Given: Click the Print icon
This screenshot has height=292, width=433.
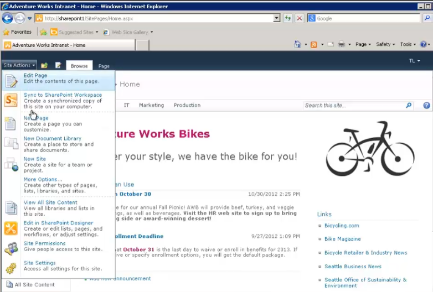Looking at the screenshot, I should (341, 44).
